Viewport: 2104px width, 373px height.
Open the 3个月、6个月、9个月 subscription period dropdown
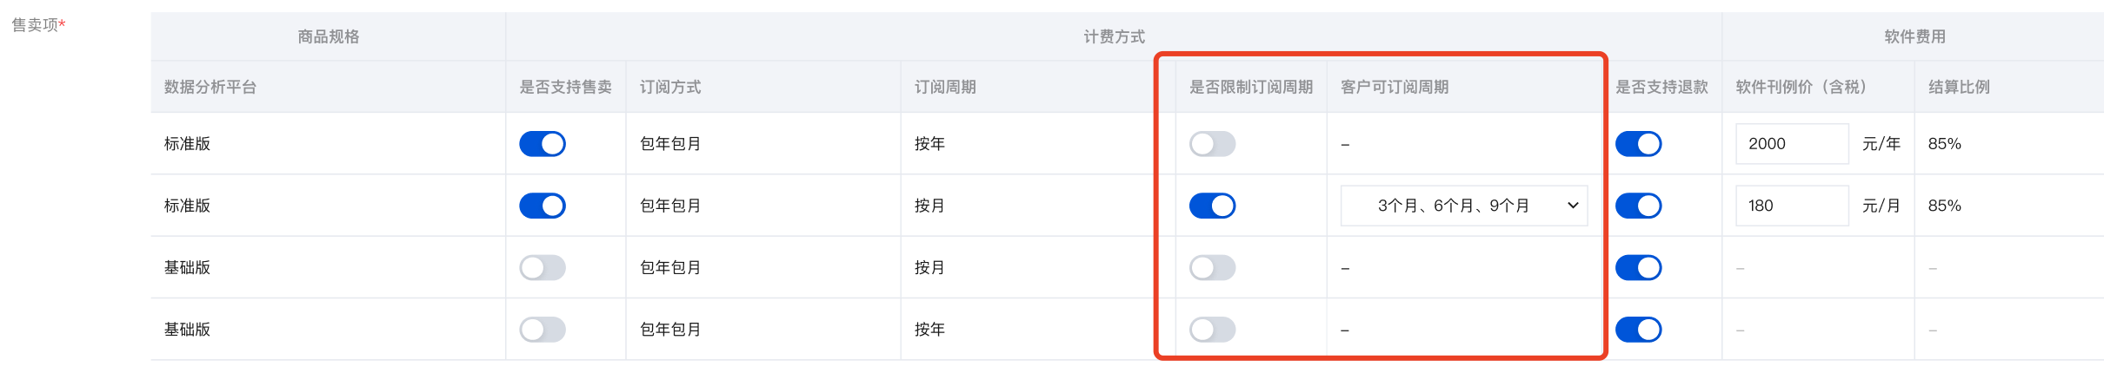(1464, 206)
